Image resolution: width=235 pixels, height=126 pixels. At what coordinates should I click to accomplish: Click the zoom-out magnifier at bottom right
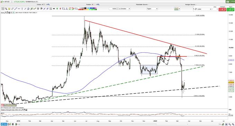tap(229, 124)
